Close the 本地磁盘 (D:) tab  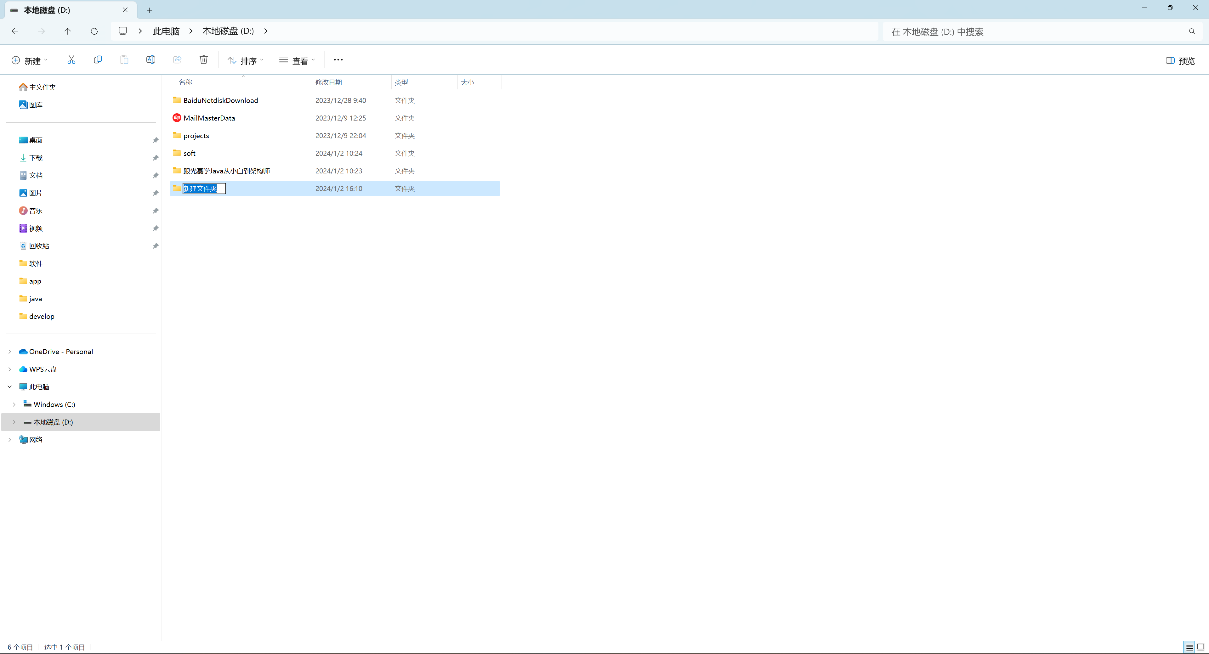(x=125, y=10)
